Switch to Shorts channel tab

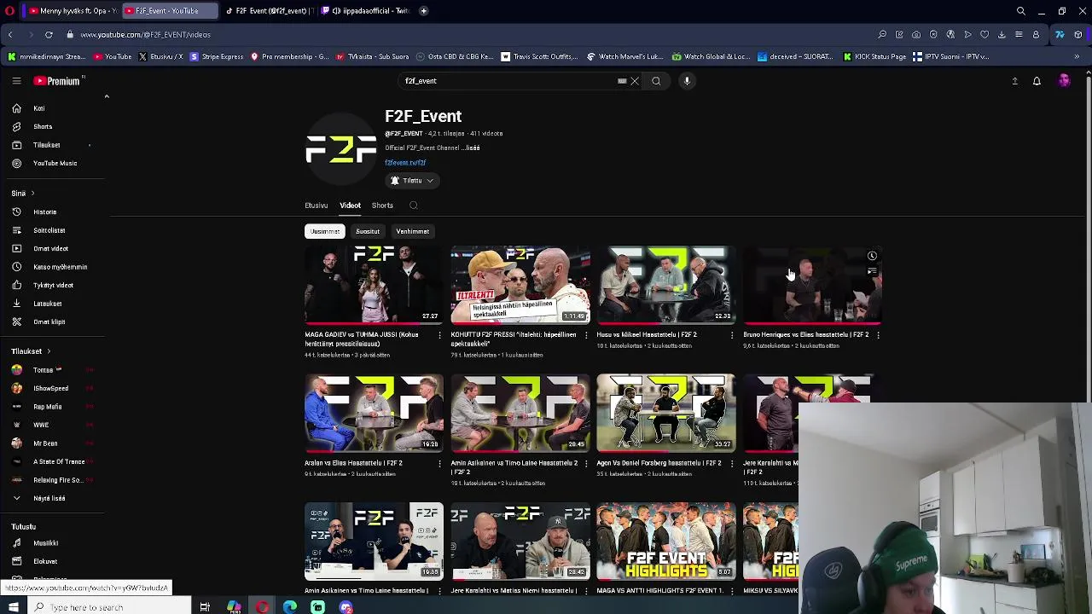tap(382, 206)
